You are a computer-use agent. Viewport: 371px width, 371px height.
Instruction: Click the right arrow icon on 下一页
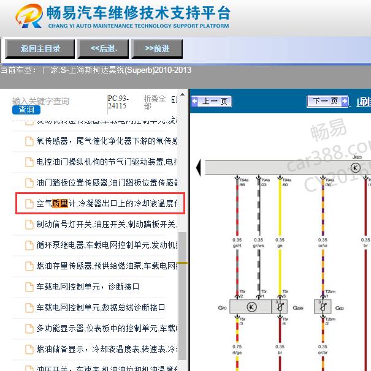(x=345, y=101)
